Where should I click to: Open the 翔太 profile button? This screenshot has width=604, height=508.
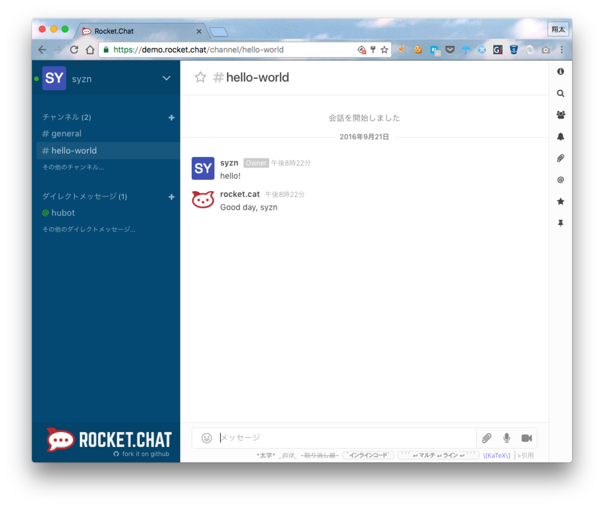[558, 30]
